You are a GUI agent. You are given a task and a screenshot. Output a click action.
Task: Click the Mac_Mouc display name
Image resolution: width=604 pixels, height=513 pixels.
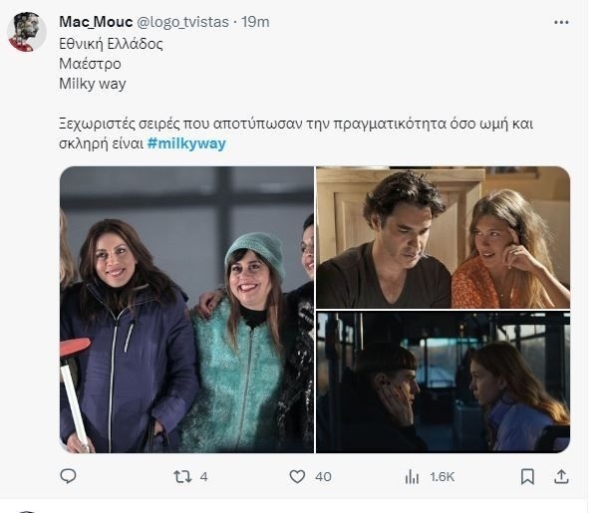click(x=95, y=21)
